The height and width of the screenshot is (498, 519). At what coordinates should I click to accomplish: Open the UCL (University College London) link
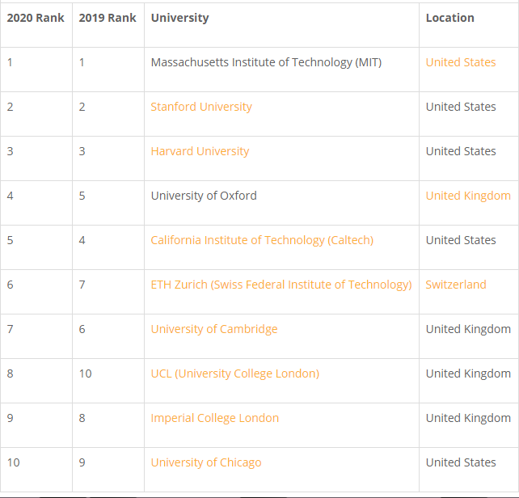235,373
